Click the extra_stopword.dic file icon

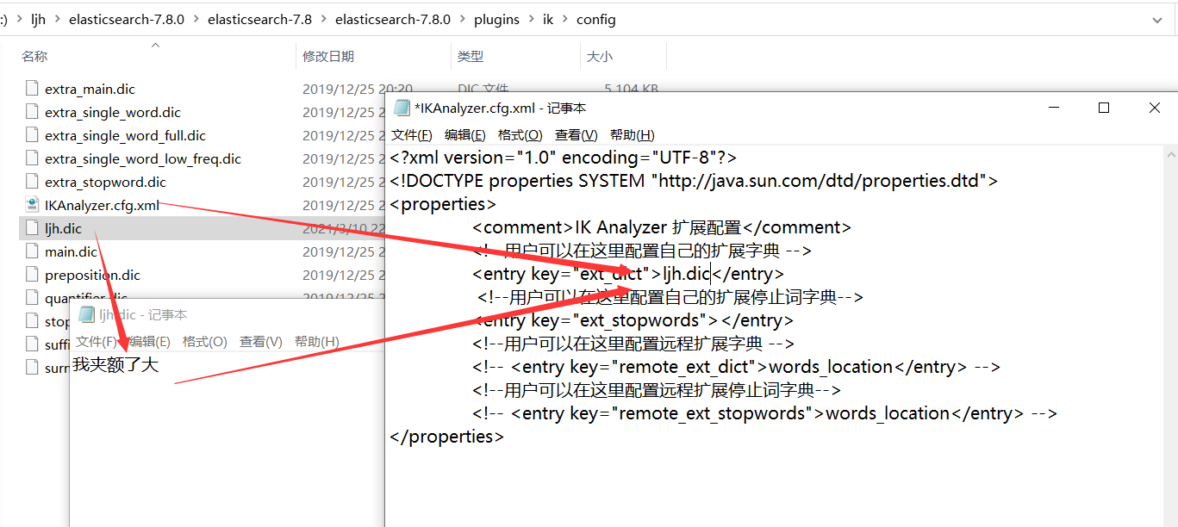(32, 182)
